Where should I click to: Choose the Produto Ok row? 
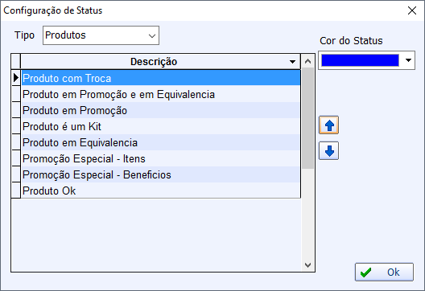coord(161,191)
